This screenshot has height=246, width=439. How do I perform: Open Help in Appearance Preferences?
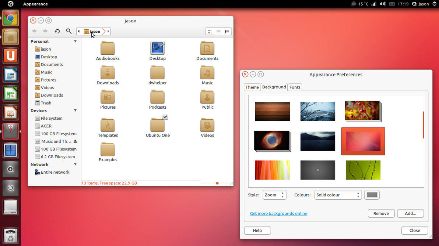(x=257, y=230)
